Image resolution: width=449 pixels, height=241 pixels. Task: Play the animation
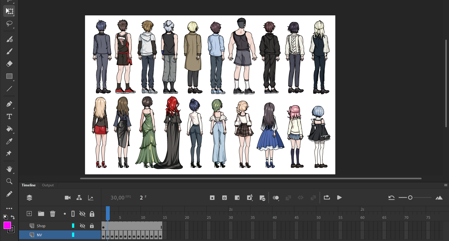pos(339,198)
